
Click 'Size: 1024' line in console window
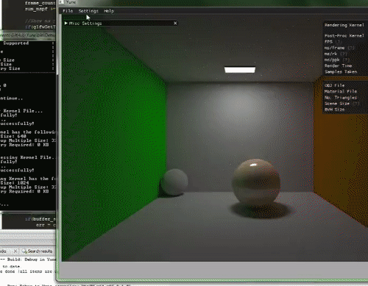click(x=15, y=183)
